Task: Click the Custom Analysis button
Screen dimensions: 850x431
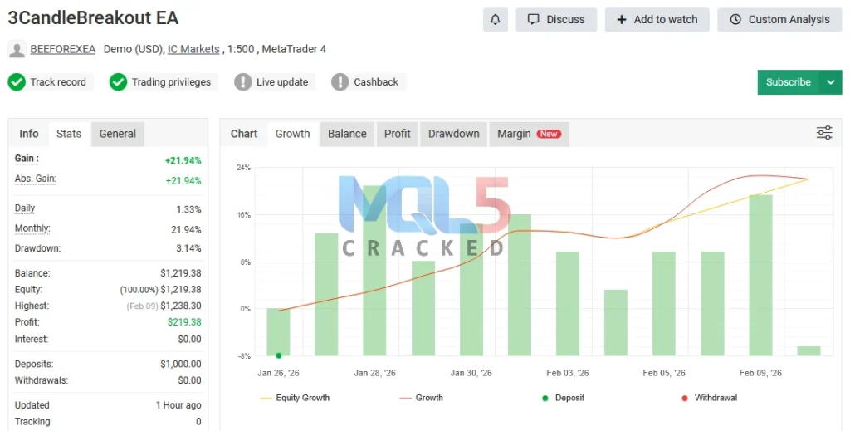Action: pos(779,20)
